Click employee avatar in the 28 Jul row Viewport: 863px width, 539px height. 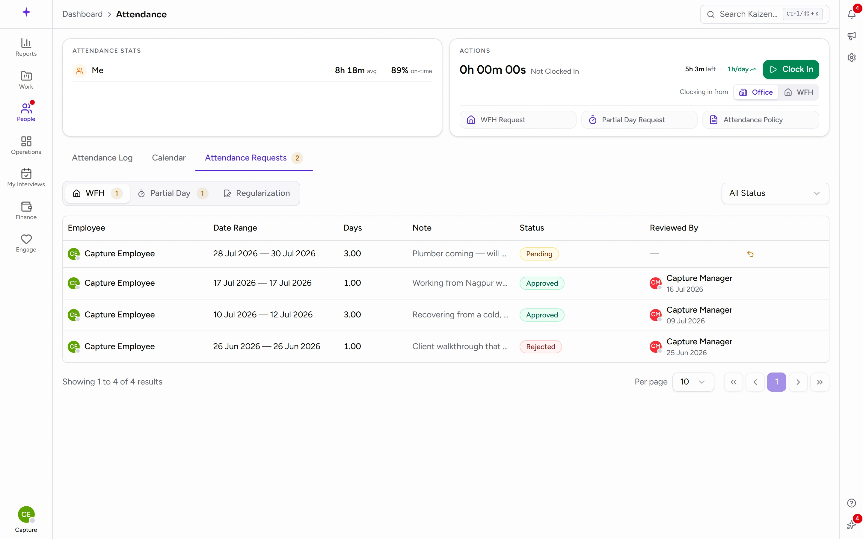click(x=73, y=254)
